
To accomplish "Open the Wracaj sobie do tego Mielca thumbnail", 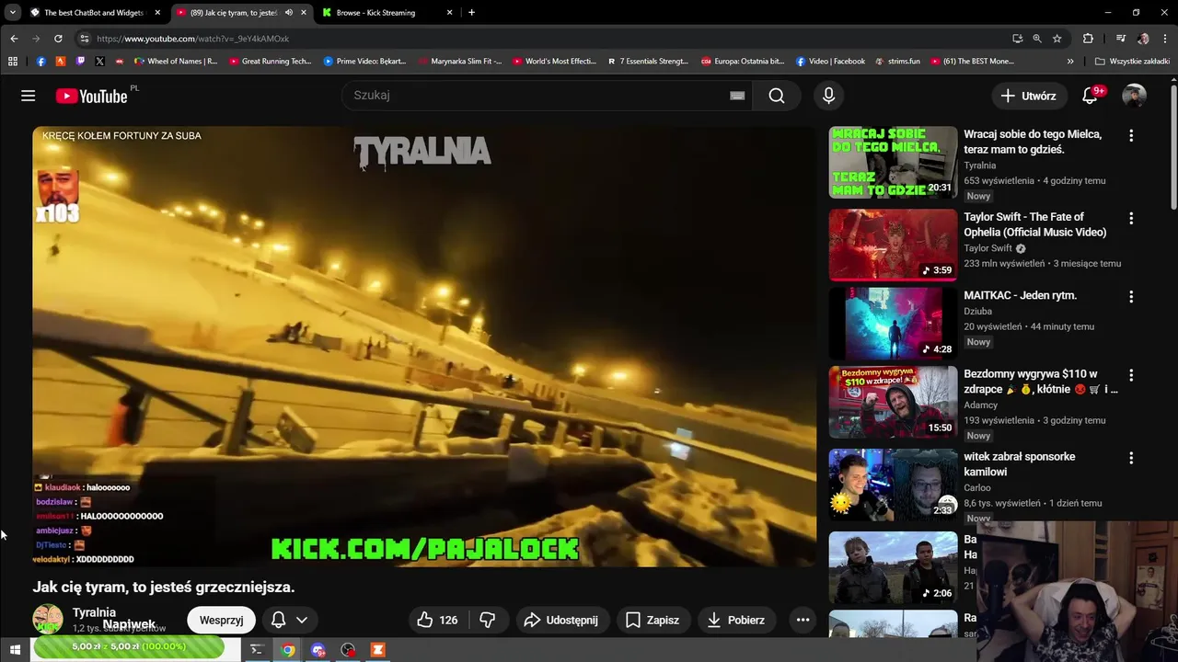I will tap(893, 162).
